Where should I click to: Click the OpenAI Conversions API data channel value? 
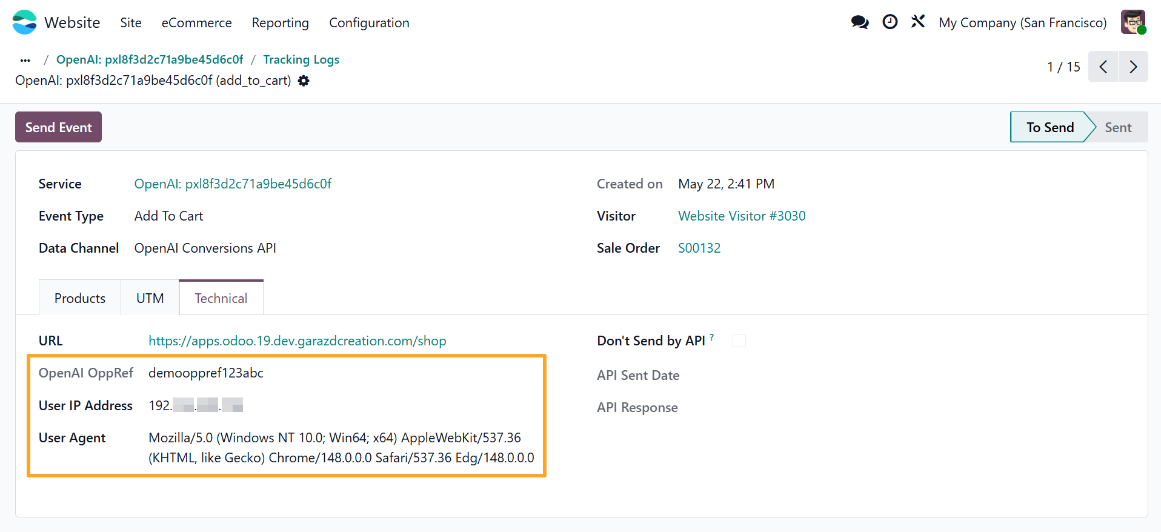click(x=205, y=248)
